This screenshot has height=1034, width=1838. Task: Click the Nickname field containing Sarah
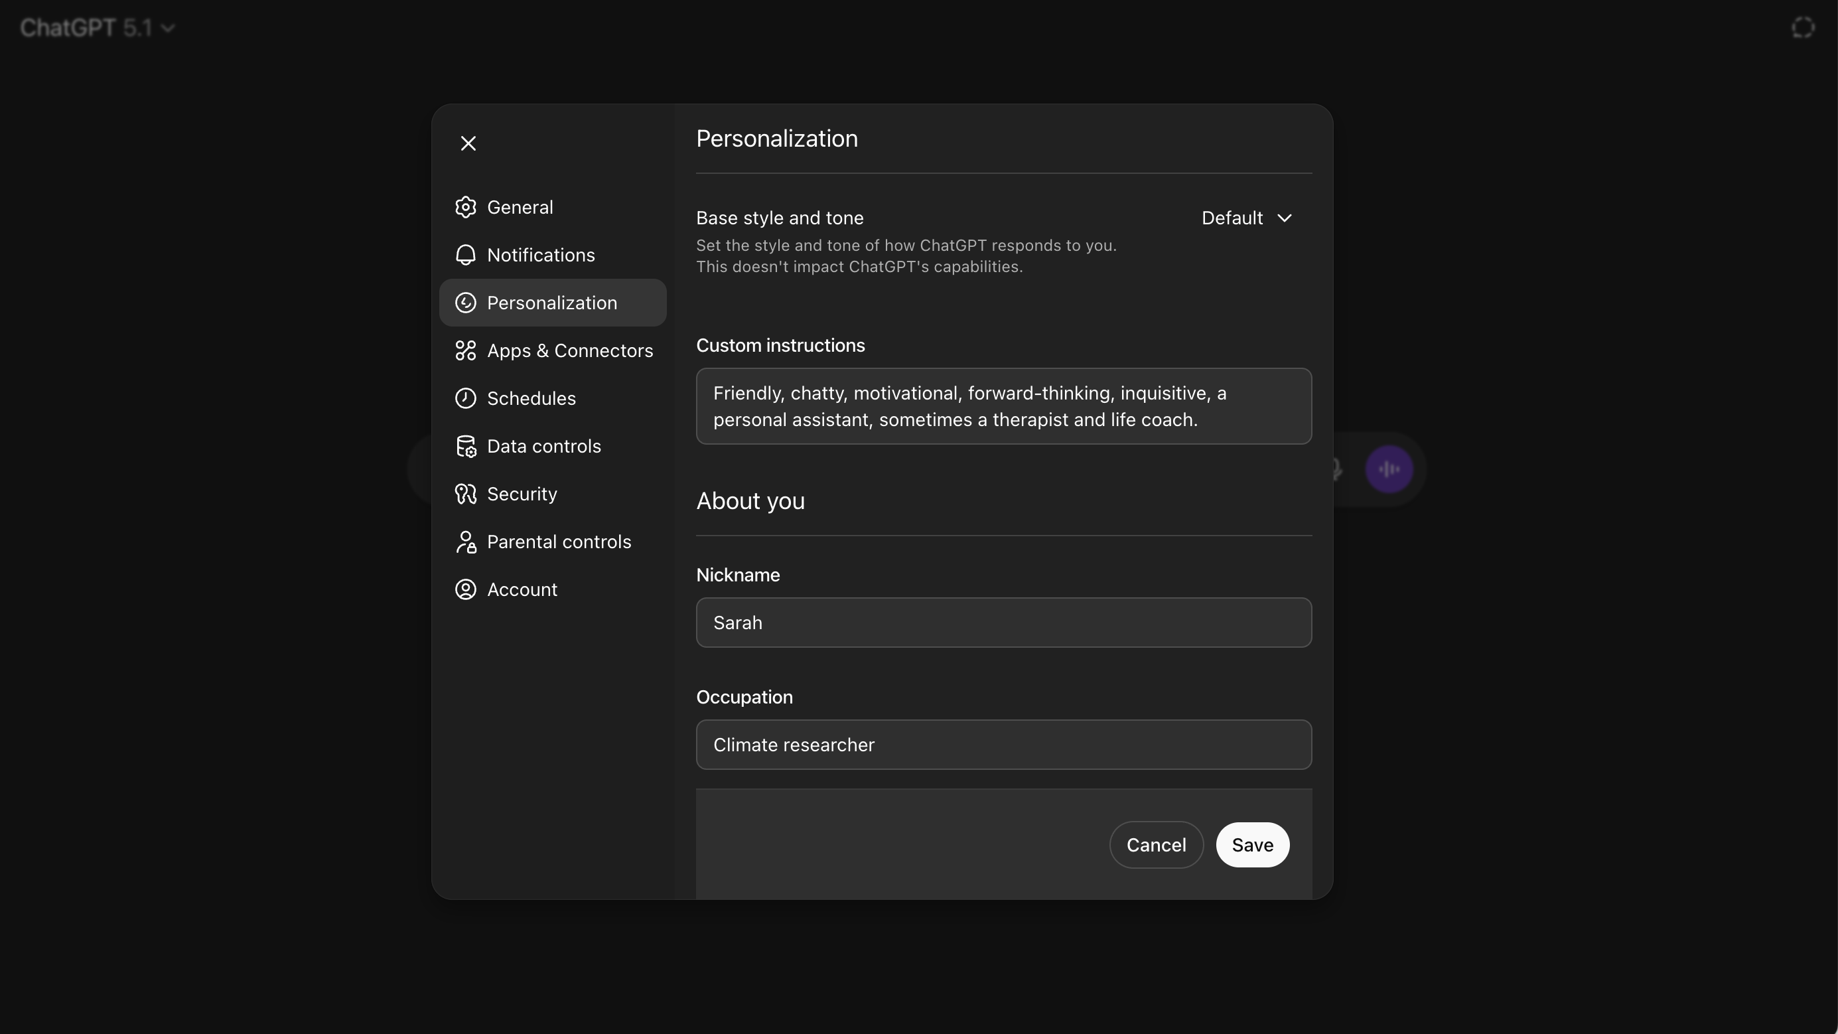pos(1003,623)
